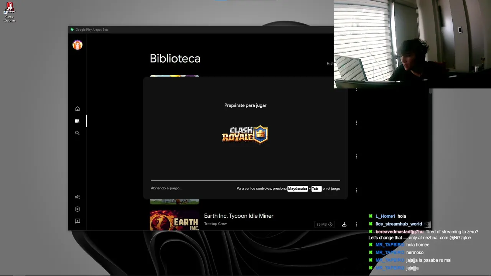Click the loading progress bar in the dialog

(x=245, y=180)
